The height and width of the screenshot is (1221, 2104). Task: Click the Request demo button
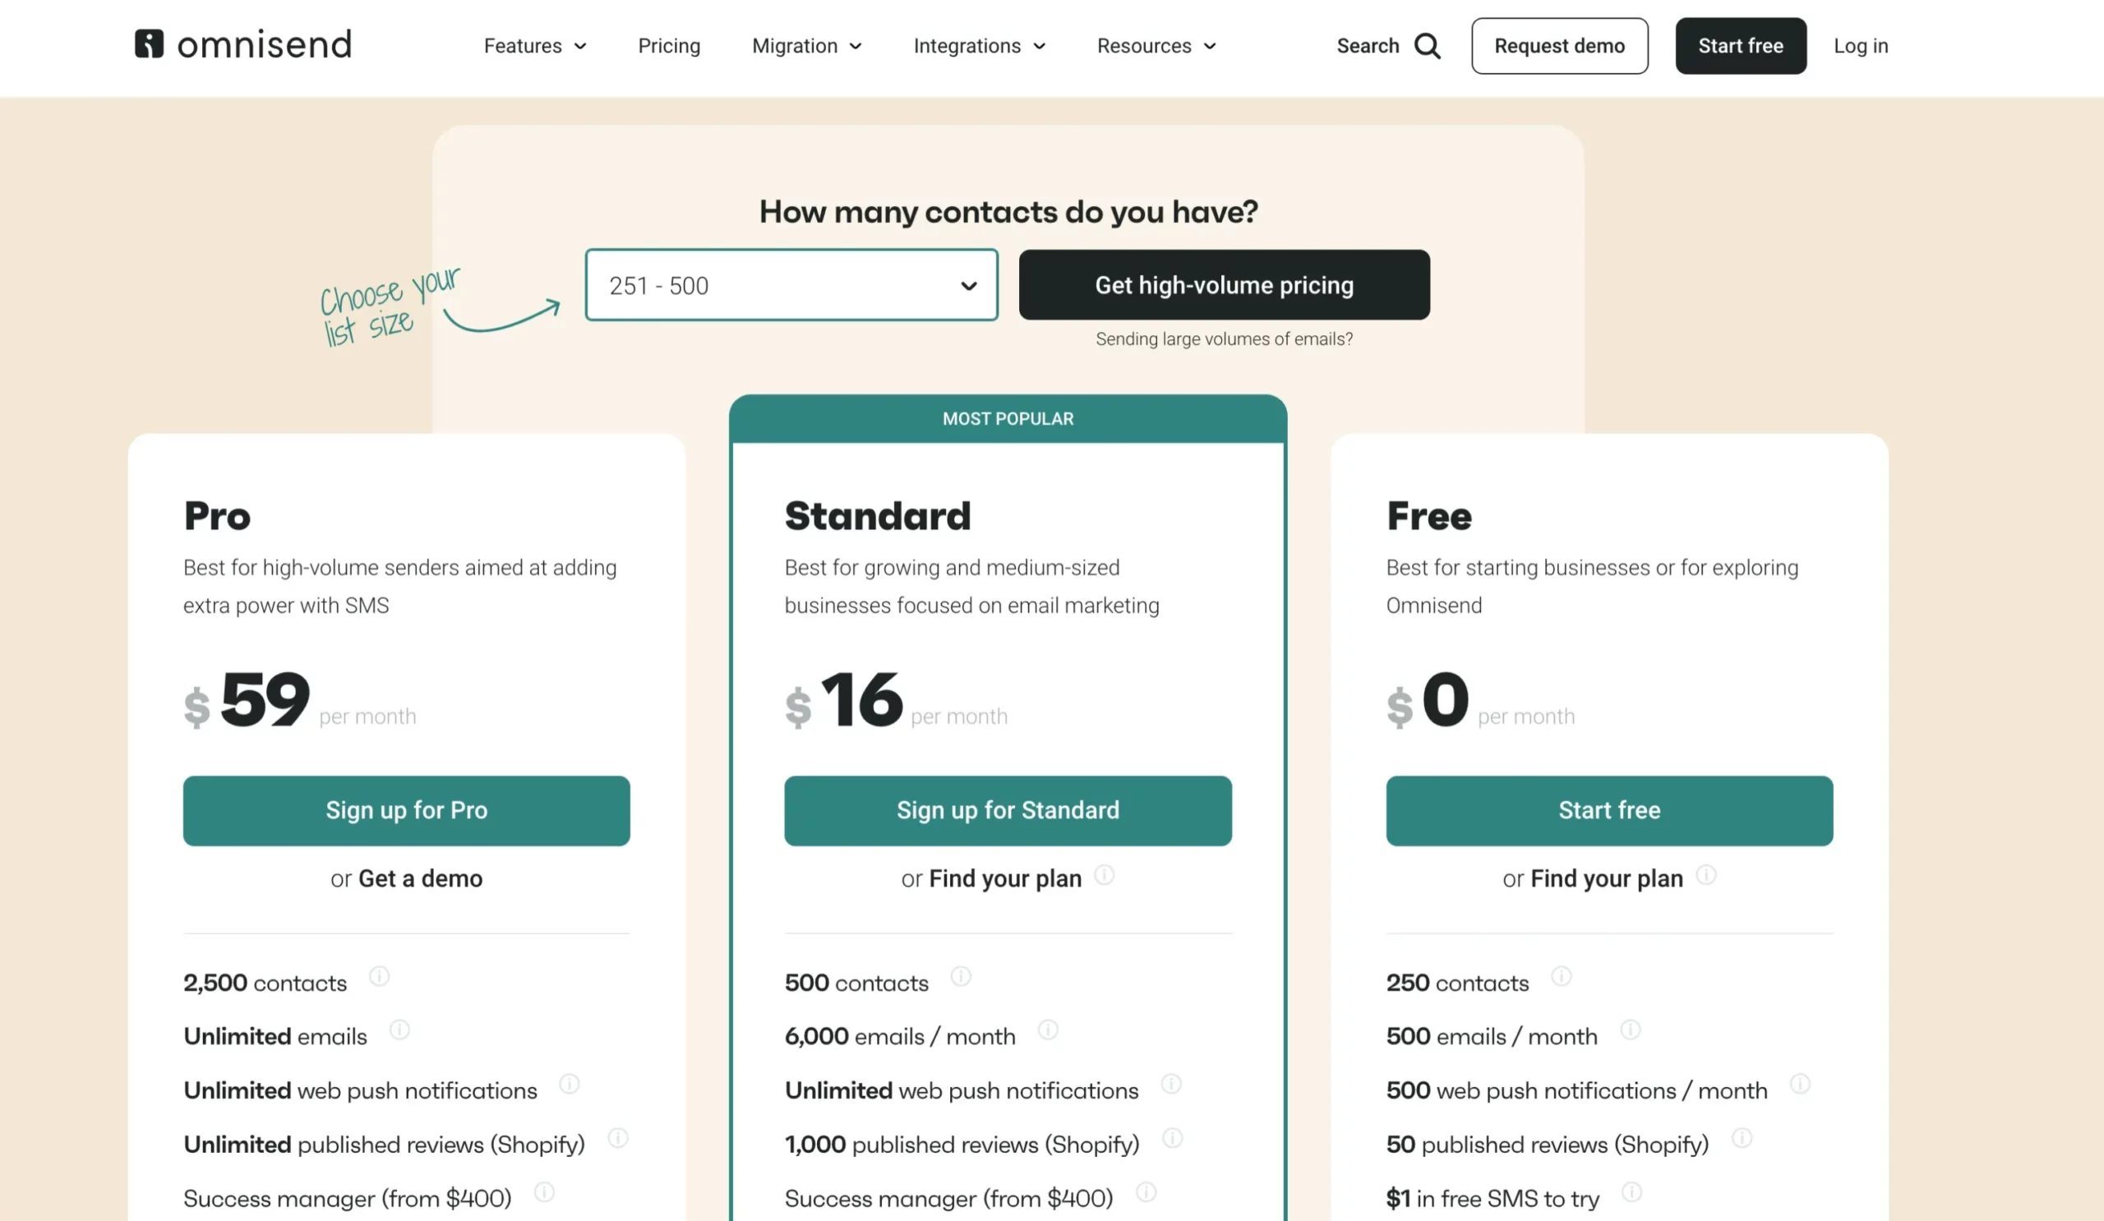1560,45
